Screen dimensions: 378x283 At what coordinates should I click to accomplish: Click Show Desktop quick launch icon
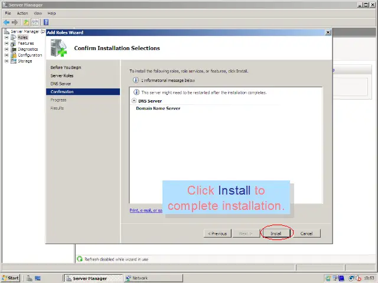[x=38, y=278]
